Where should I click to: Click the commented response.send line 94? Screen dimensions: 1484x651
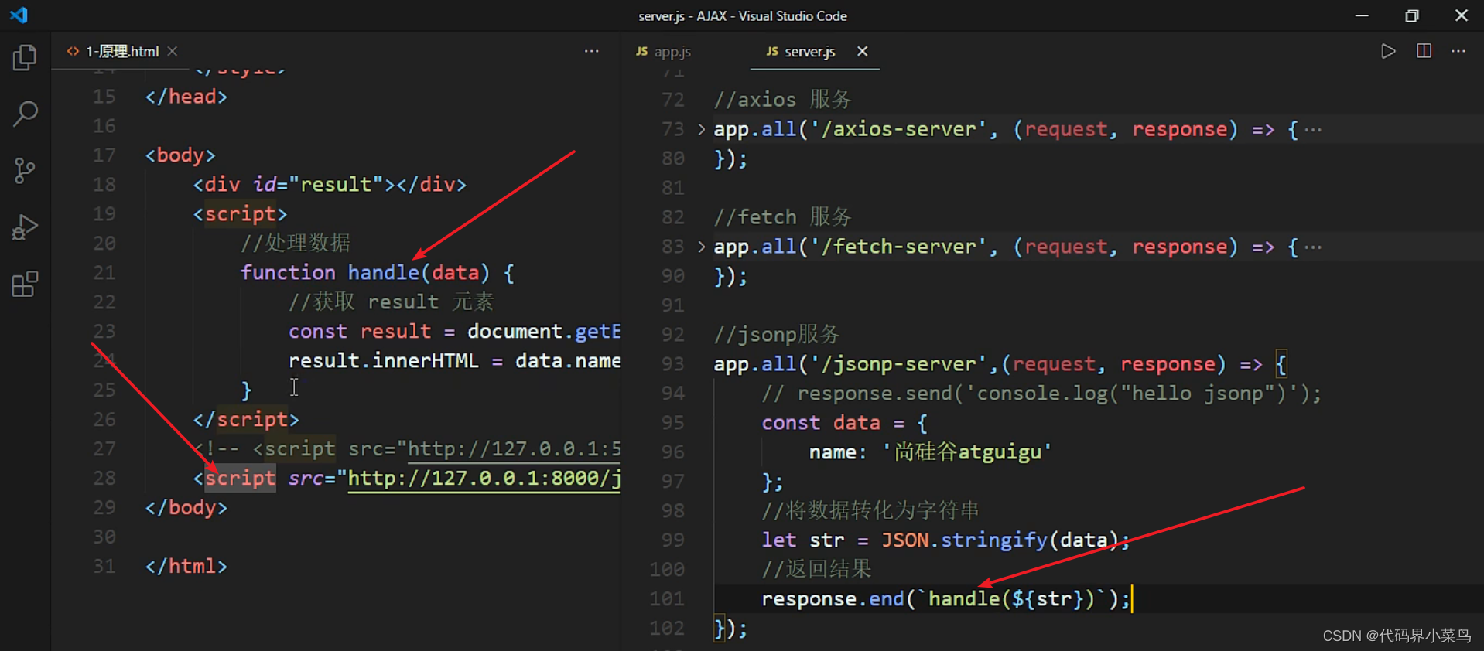coord(1041,394)
